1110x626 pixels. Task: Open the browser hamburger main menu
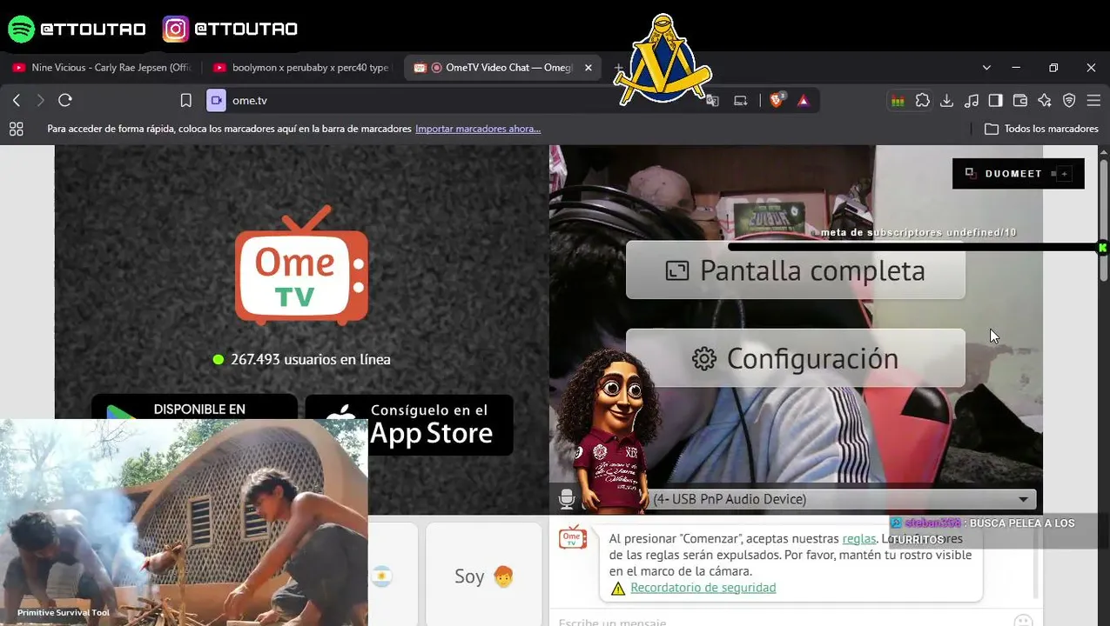tap(1094, 101)
